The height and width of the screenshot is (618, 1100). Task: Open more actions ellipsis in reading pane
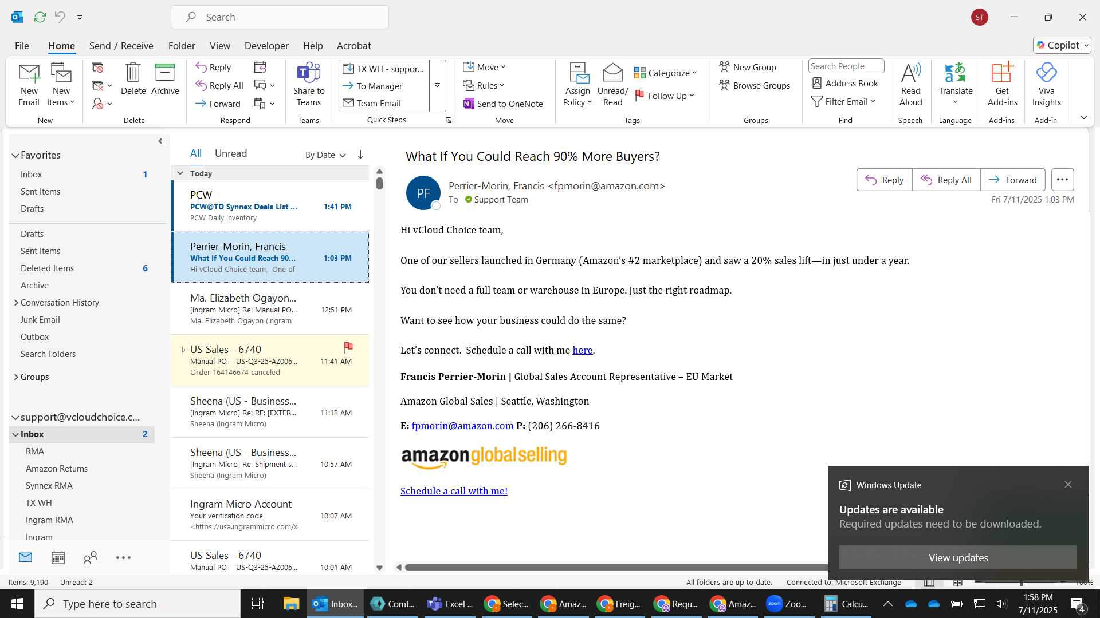(1062, 180)
